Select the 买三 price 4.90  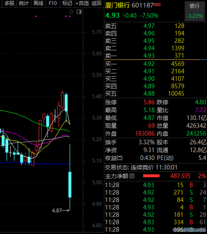click(149, 79)
